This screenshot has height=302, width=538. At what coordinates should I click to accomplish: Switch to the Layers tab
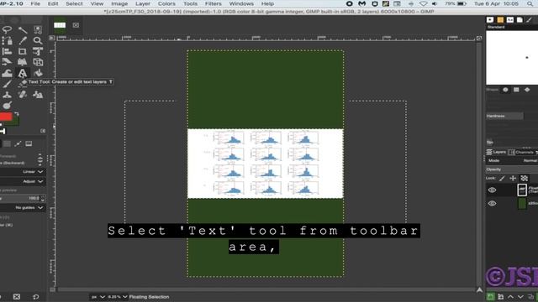(x=496, y=152)
